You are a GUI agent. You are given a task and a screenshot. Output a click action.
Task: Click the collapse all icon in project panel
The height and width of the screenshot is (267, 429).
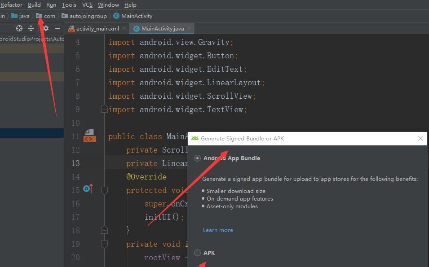[31, 28]
